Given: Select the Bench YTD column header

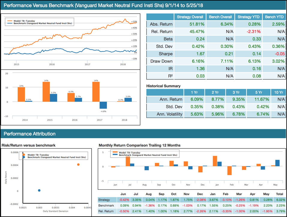Looking at the screenshot, I should [274, 17].
